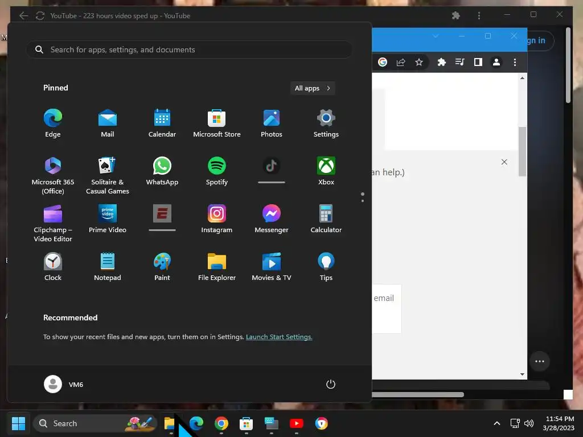
Task: Open Notepad
Action: coord(108,266)
